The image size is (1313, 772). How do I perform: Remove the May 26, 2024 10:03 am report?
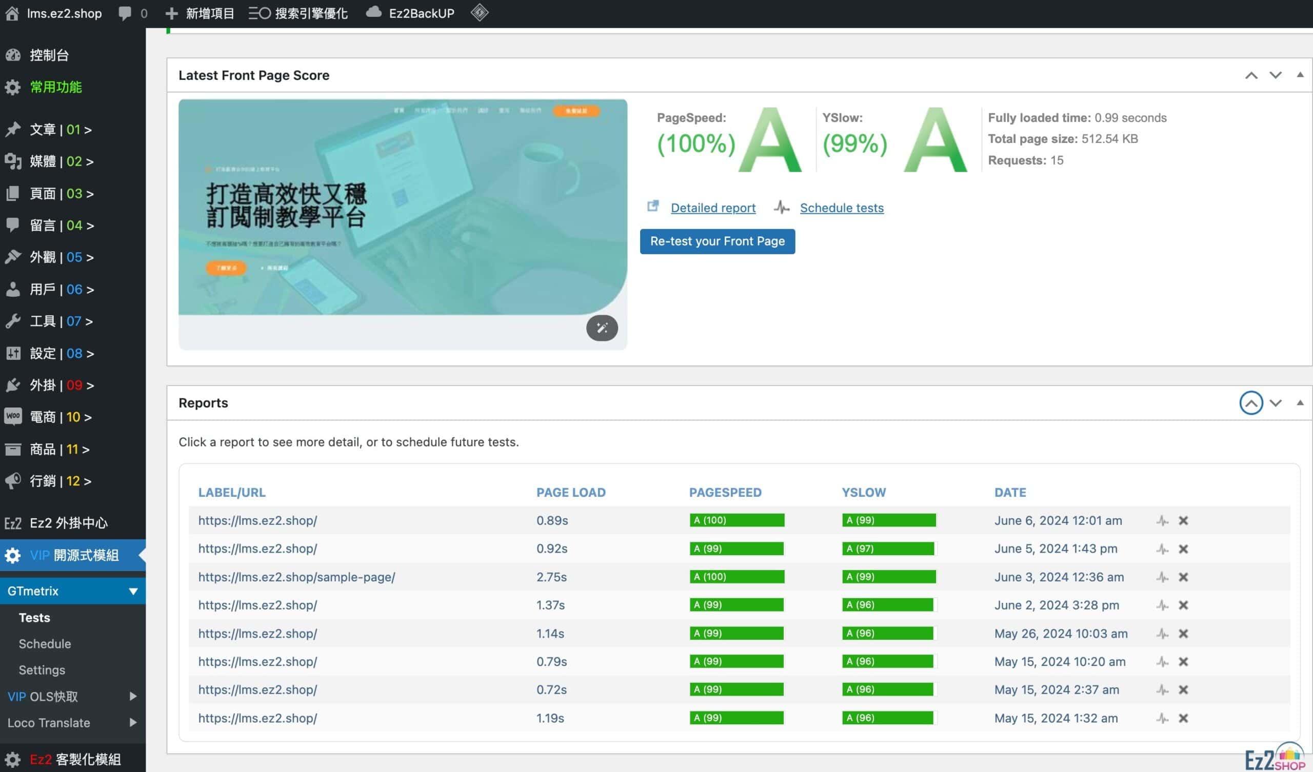pyautogui.click(x=1183, y=634)
